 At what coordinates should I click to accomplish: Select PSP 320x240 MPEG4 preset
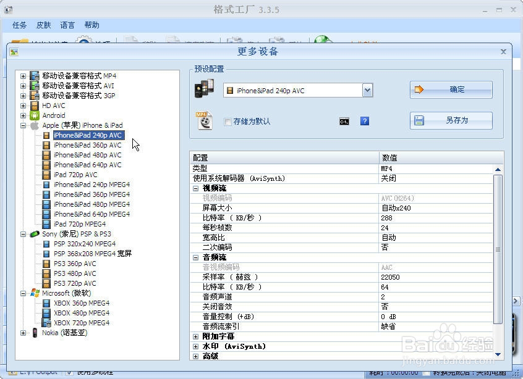tap(85, 244)
